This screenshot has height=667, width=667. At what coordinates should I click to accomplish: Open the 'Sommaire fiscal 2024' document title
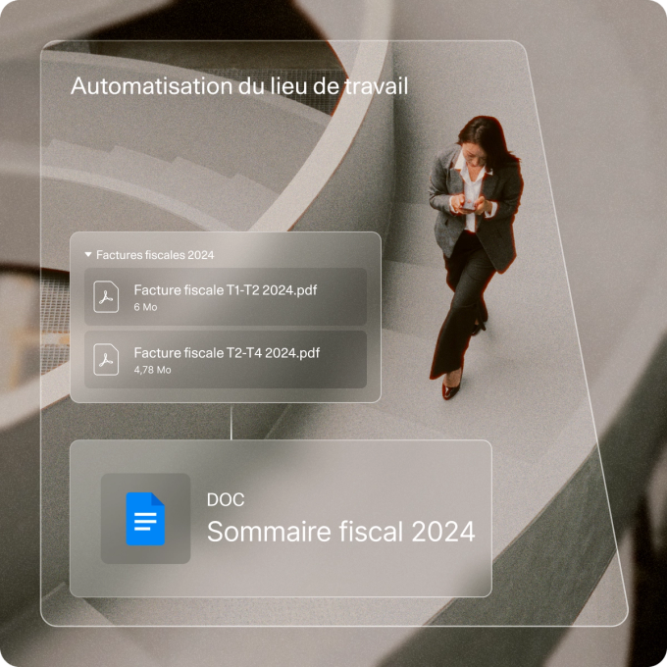click(340, 532)
